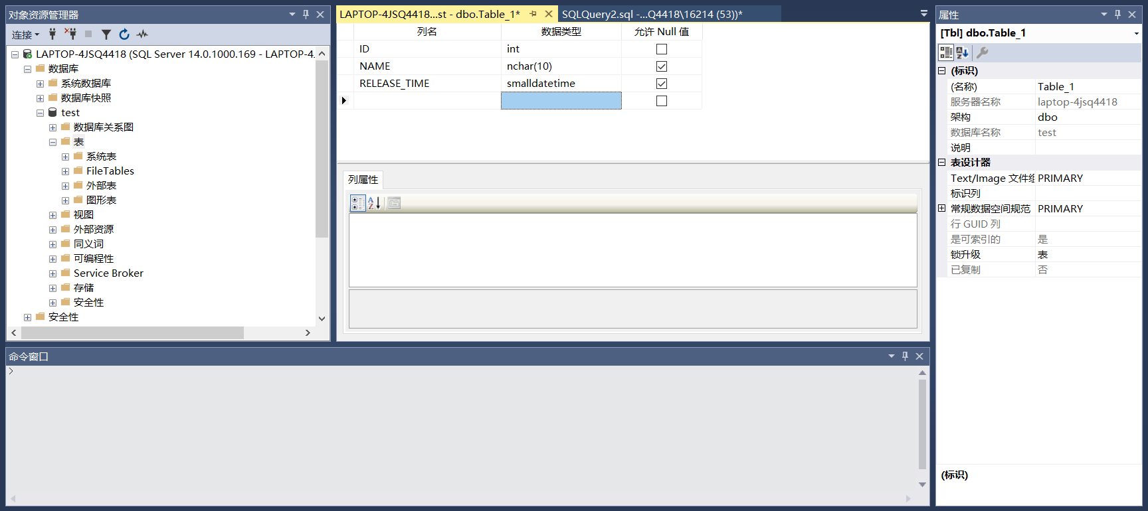
Task: Click the empty data type cell in the new row
Action: point(561,101)
